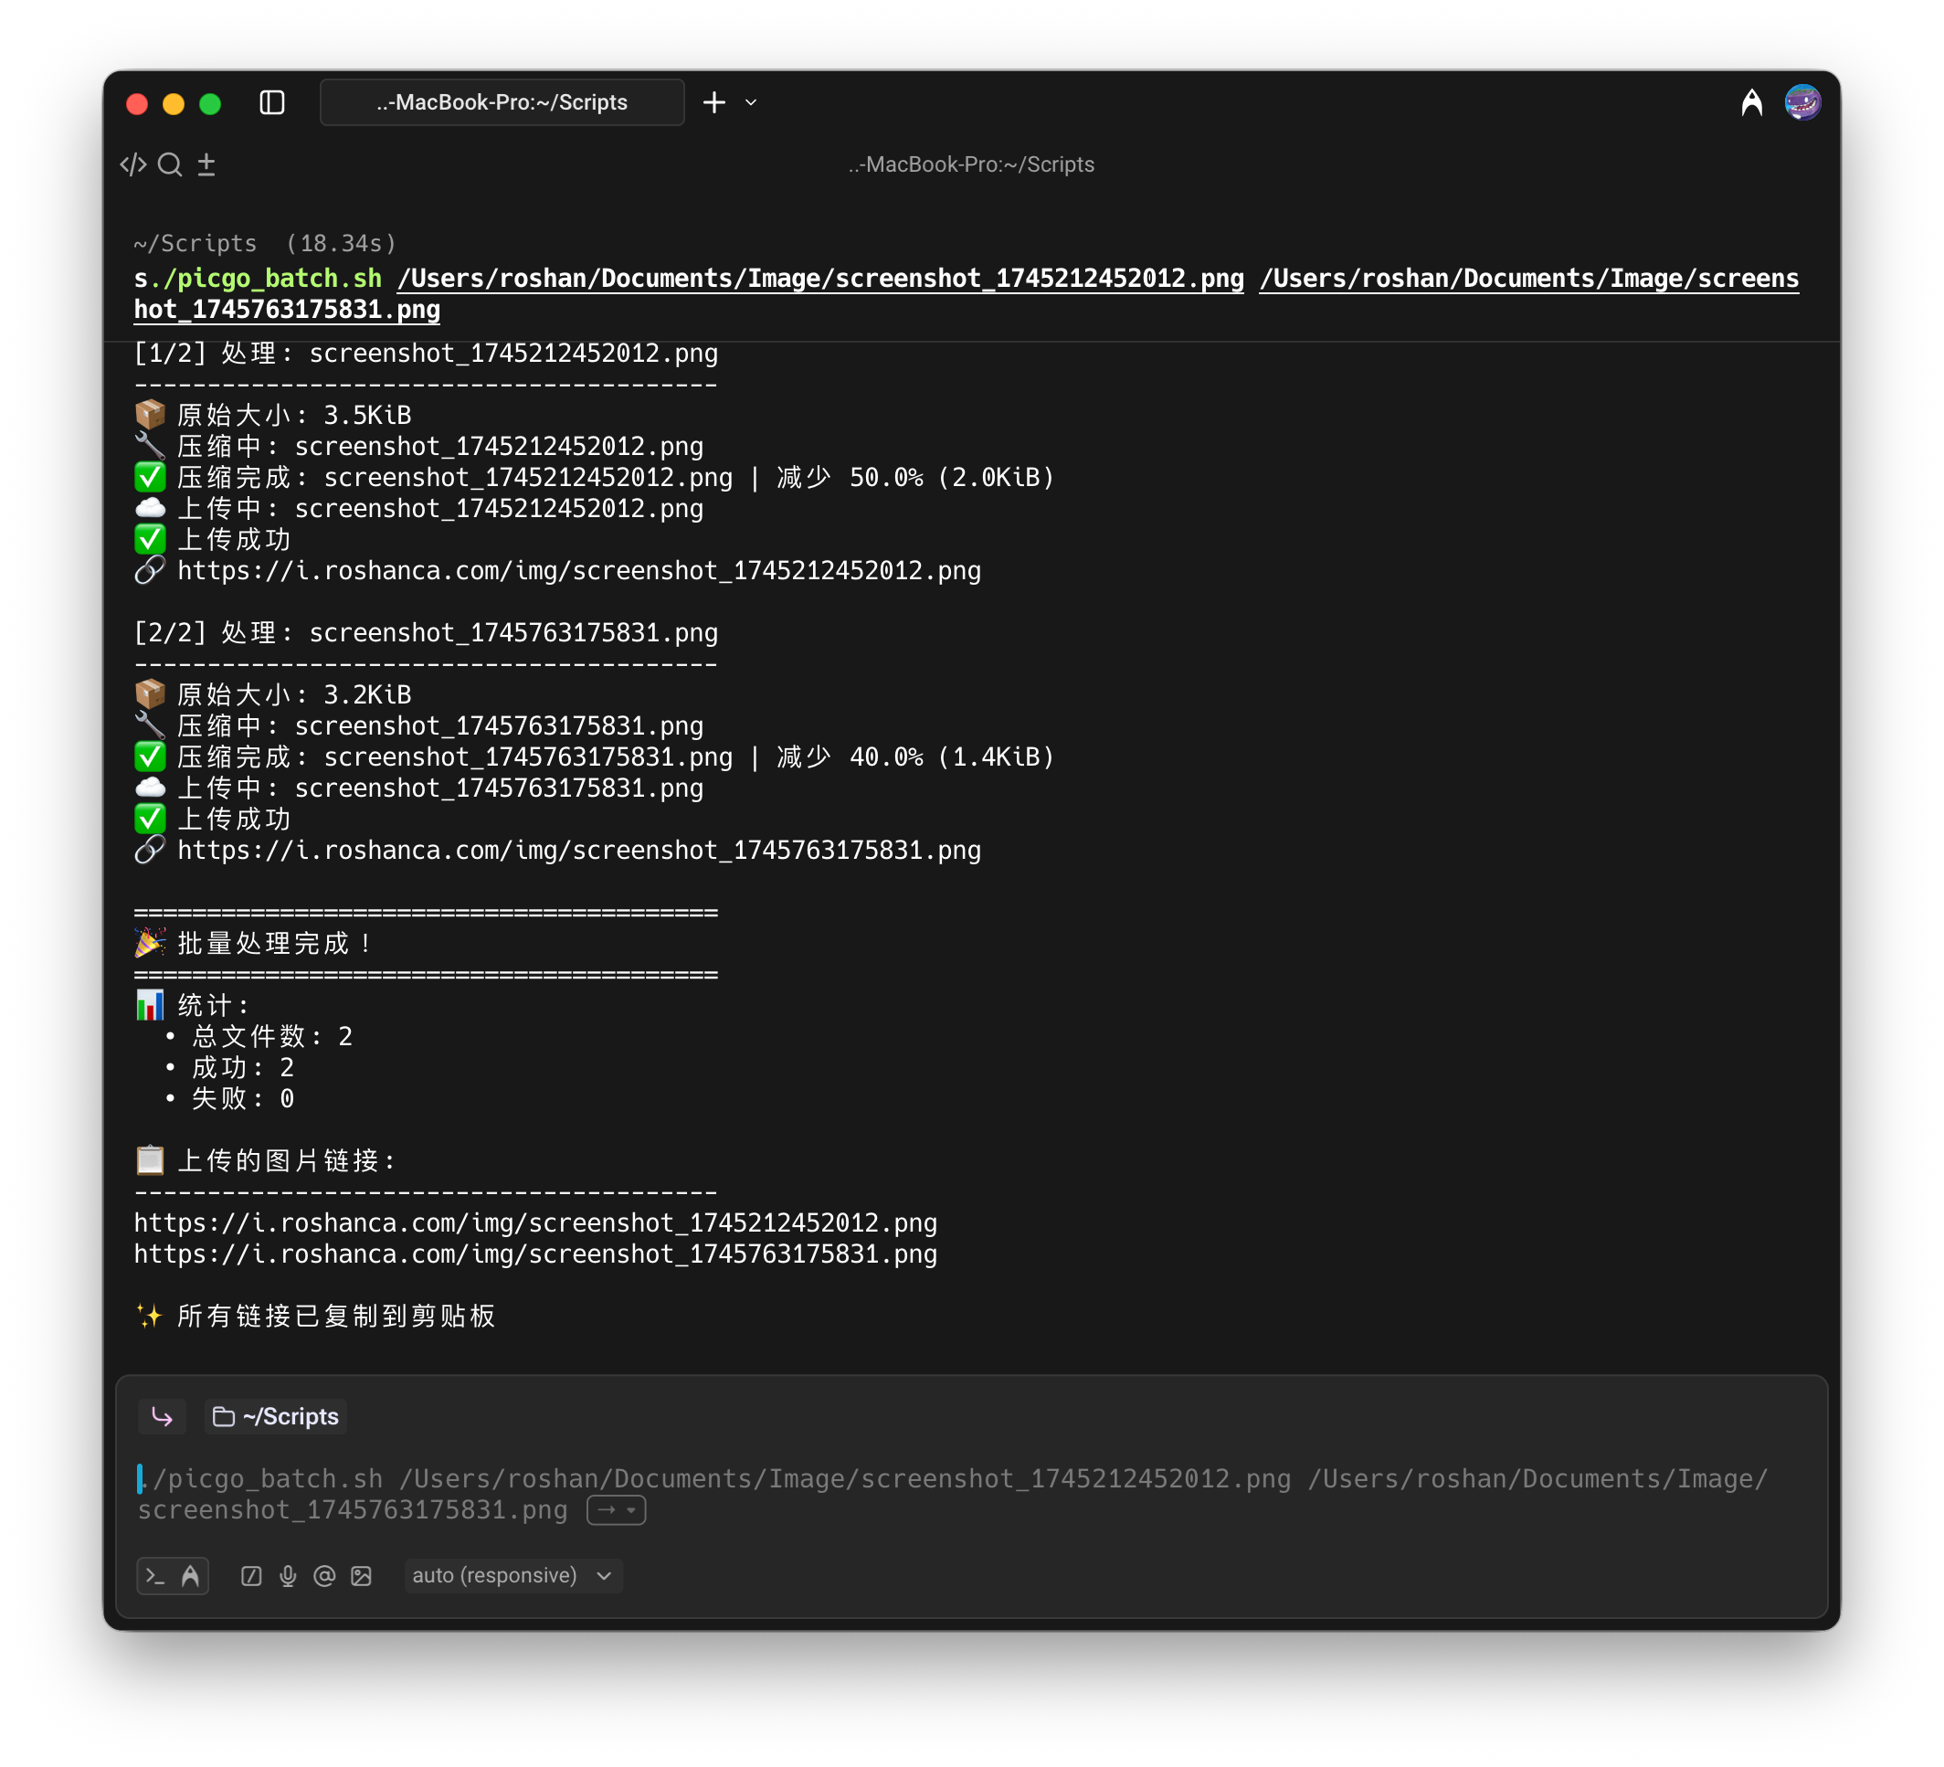This screenshot has height=1767, width=1944.
Task: Click the slash commands icon
Action: 250,1576
